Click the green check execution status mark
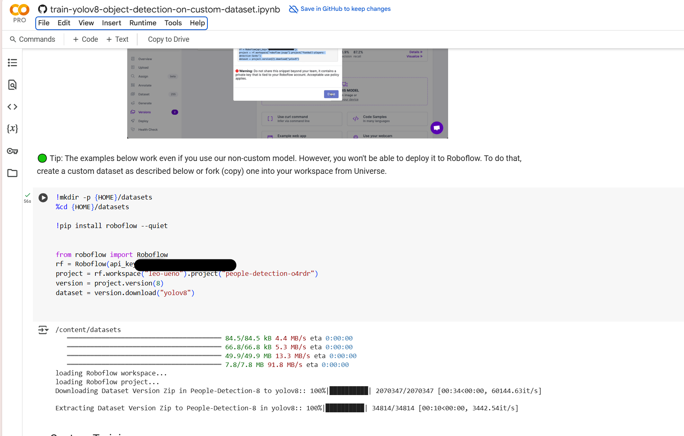This screenshot has width=684, height=436. click(27, 195)
